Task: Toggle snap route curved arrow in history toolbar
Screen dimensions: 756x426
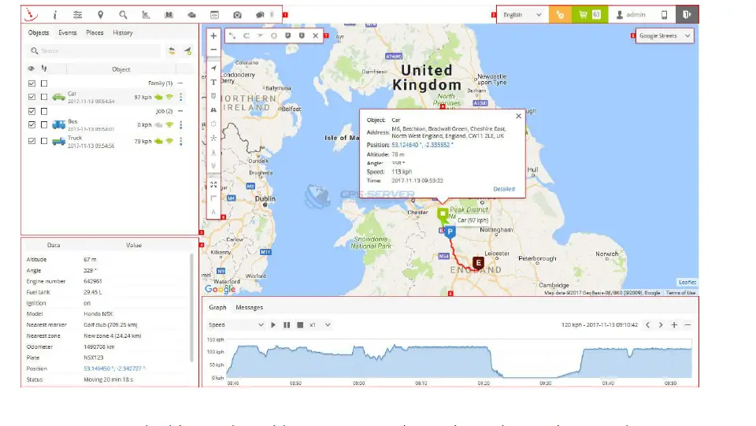Action: 246,35
